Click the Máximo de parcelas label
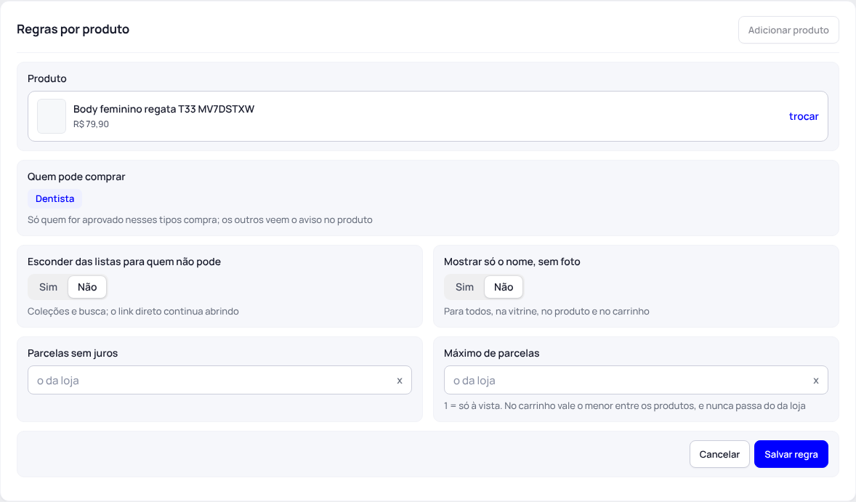The width and height of the screenshot is (856, 502). pos(491,353)
